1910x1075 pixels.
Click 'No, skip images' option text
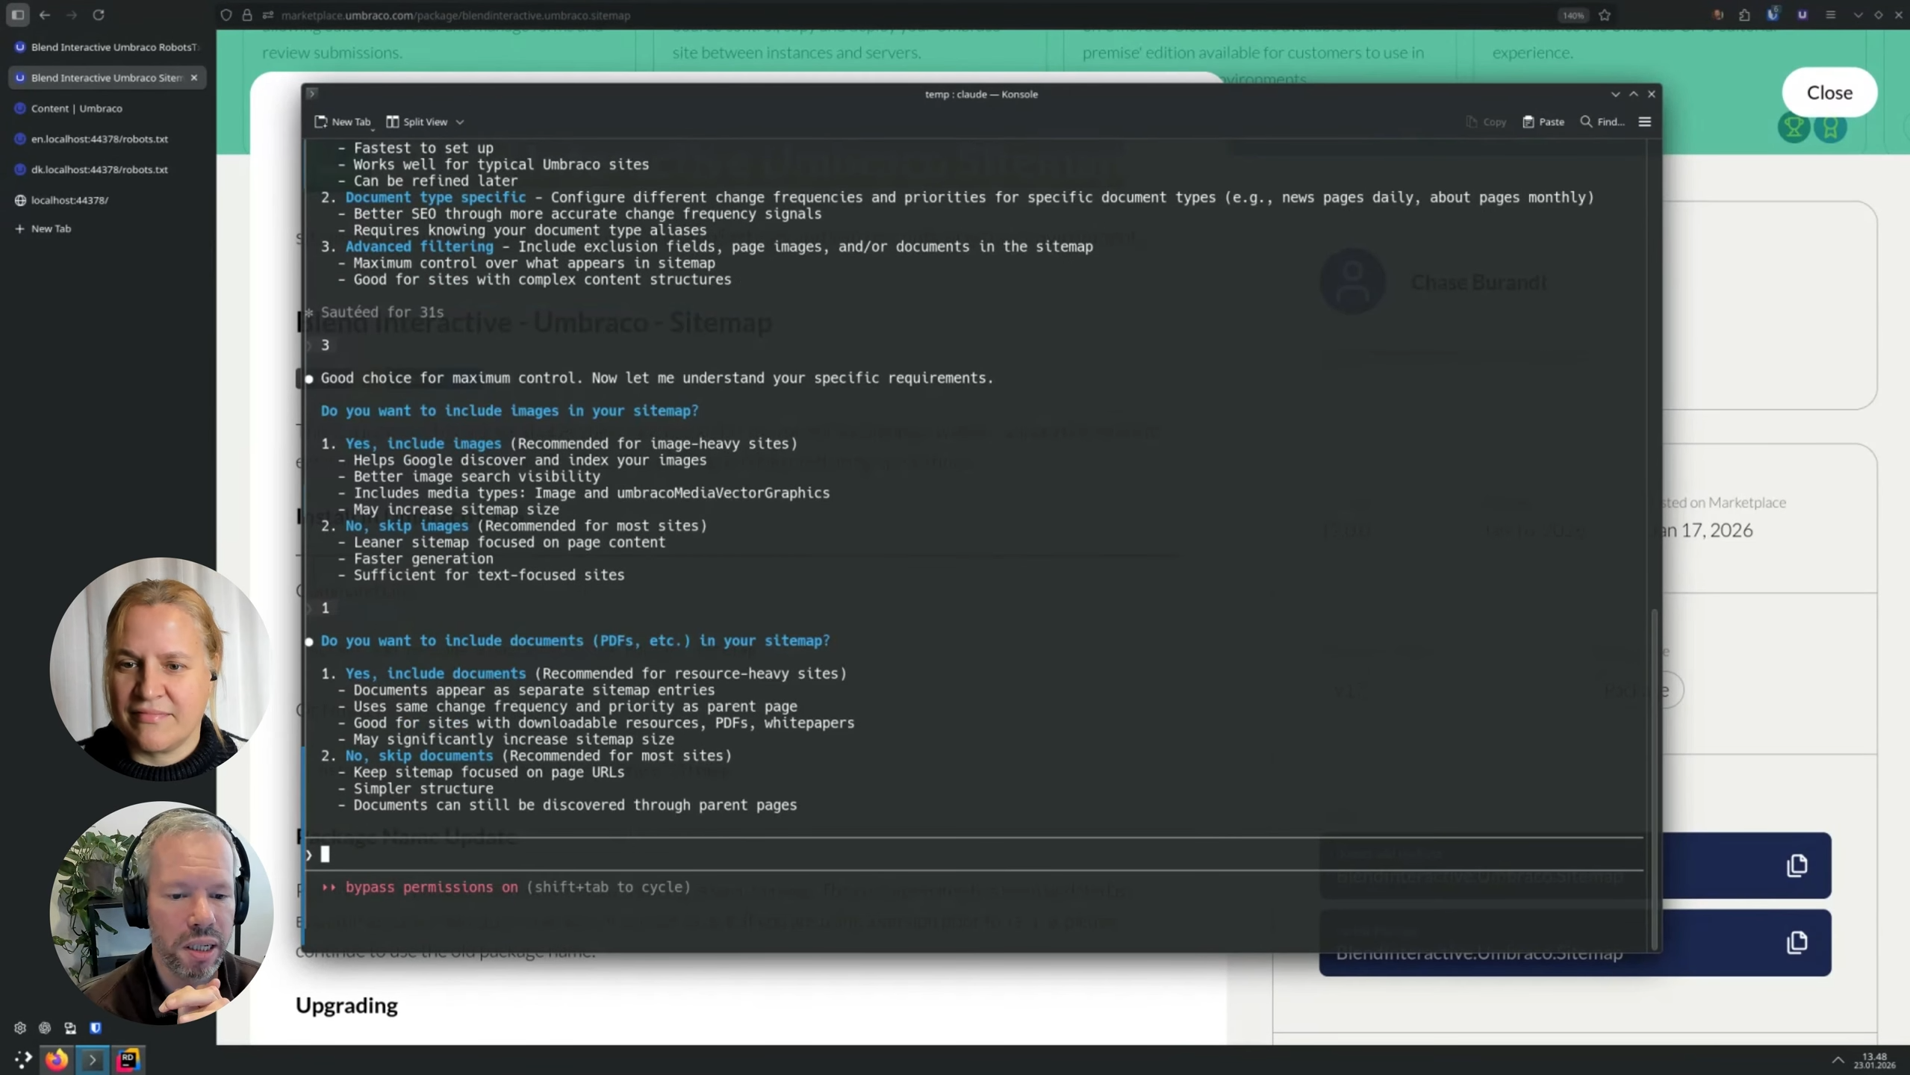tap(407, 526)
